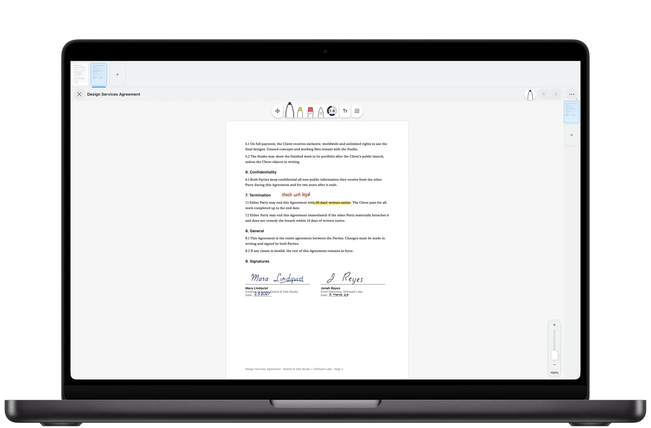This screenshot has width=651, height=428.
Task: Click the '9. Signatures' heading
Action: point(257,261)
